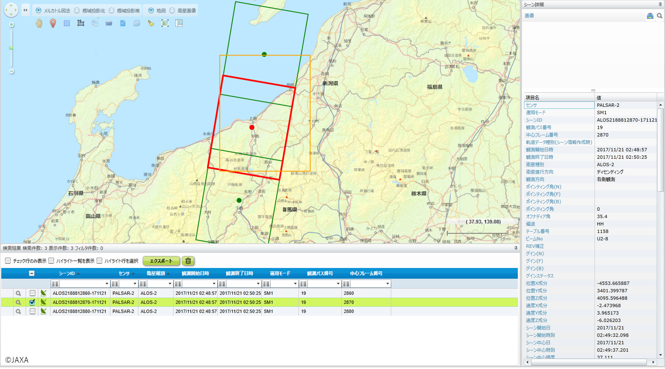Screen dimensions: 665x369
Task: Check the box for scene ALOS2188812860-171121
Action: point(32,293)
